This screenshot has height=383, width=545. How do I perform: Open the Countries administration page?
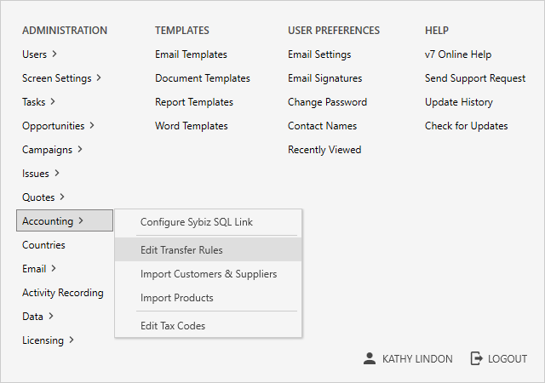43,245
